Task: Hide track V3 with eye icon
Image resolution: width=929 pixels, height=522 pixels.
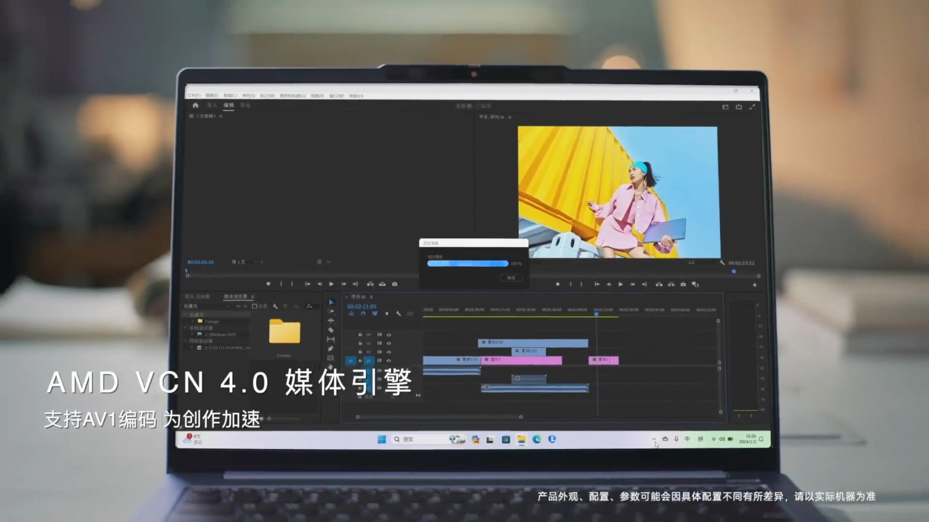Action: coord(389,343)
